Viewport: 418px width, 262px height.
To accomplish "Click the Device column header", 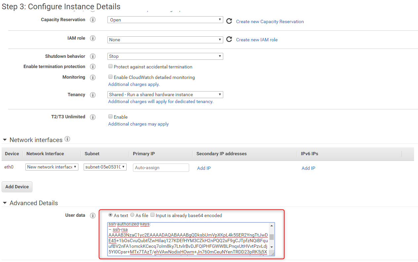I will [x=12, y=154].
